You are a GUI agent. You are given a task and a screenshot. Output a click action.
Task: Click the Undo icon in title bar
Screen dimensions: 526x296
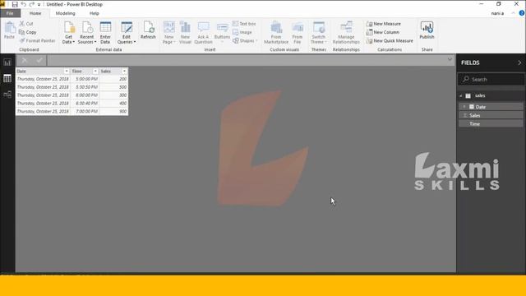tap(24, 4)
